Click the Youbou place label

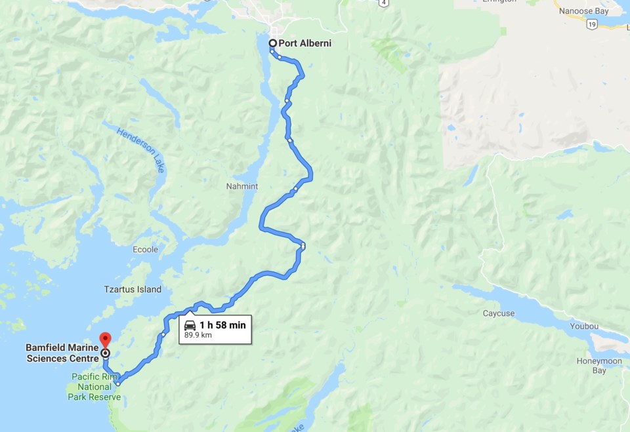pyautogui.click(x=584, y=326)
